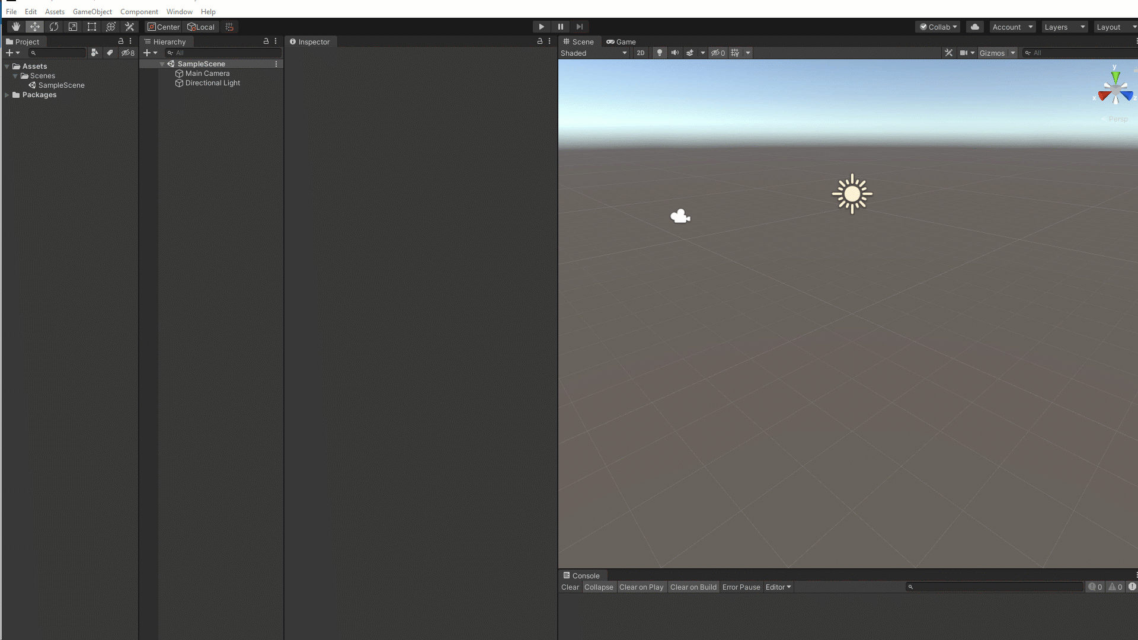Open the Layers dropdown

1065,27
